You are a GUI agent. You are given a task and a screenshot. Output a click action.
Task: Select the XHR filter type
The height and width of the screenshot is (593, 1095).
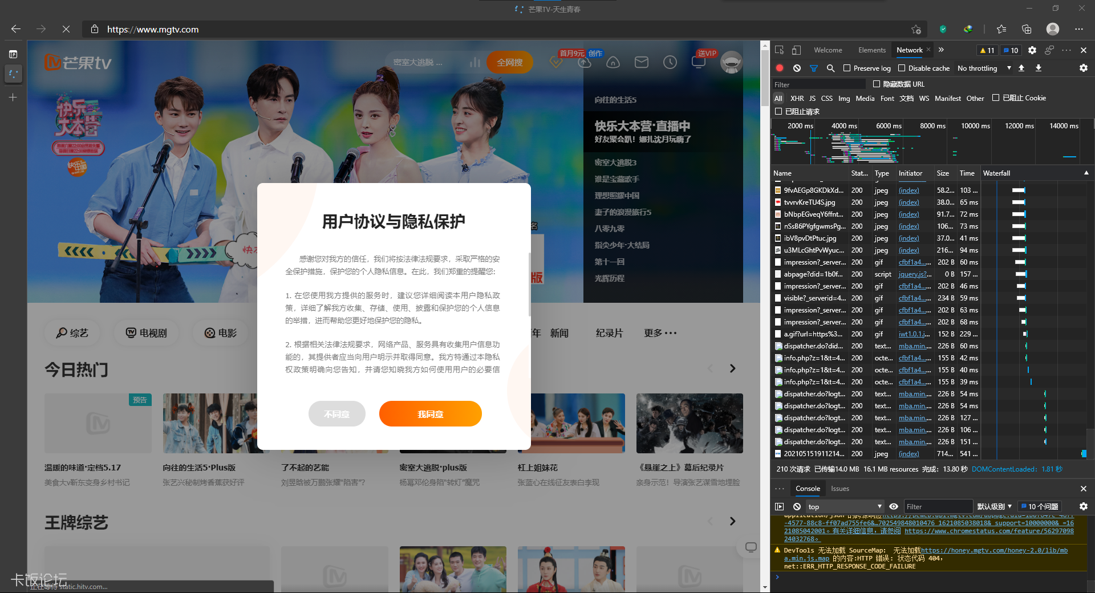pos(797,98)
